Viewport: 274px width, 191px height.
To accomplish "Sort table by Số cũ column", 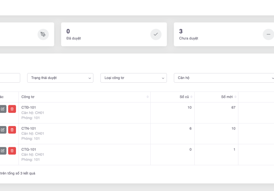I will point(192,97).
